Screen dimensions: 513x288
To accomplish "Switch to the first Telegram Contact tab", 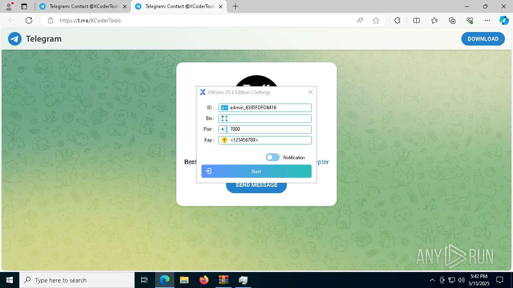I will 83,6.
